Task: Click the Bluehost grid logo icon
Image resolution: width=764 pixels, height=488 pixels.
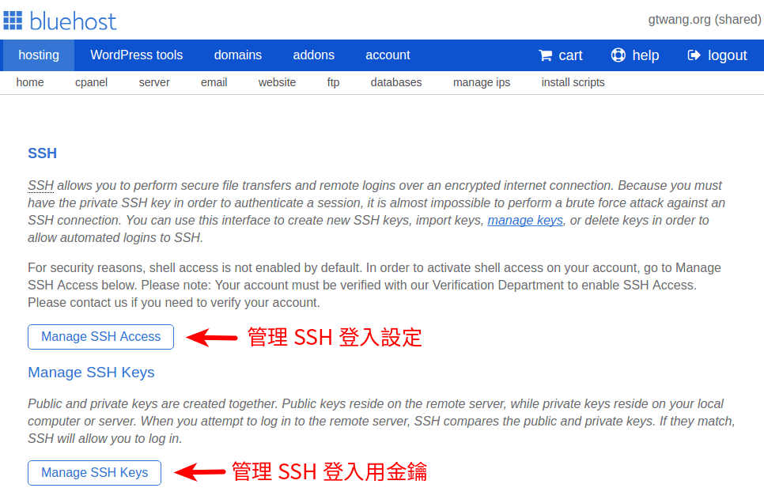Action: tap(13, 20)
